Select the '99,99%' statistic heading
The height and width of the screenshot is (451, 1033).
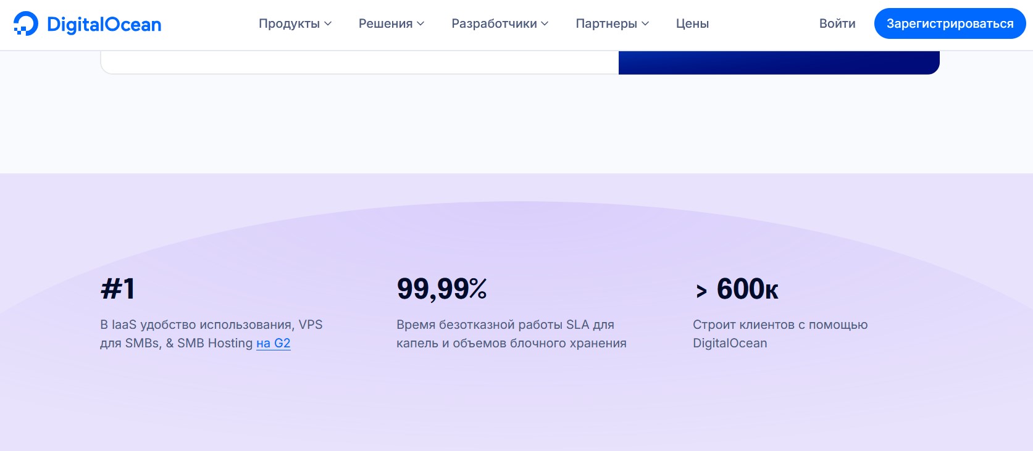tap(442, 289)
